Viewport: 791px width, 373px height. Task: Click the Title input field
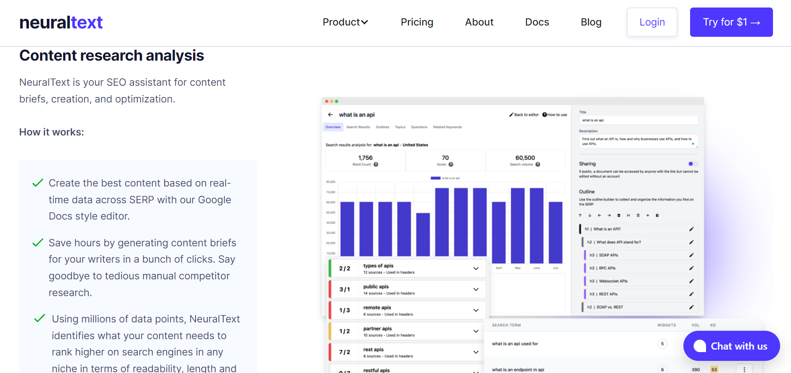pos(639,120)
